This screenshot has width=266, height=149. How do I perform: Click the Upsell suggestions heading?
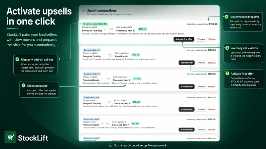coord(102,11)
